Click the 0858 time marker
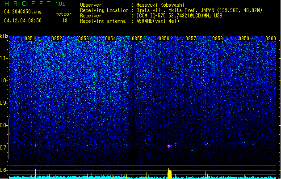The image size is (281, 179). pos(218,38)
